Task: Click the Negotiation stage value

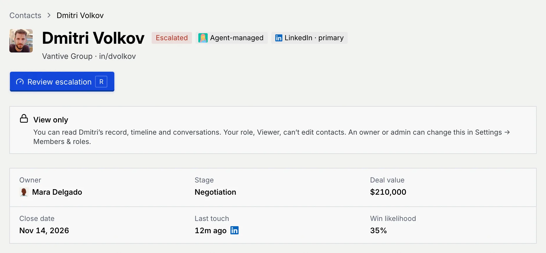Action: [x=216, y=192]
